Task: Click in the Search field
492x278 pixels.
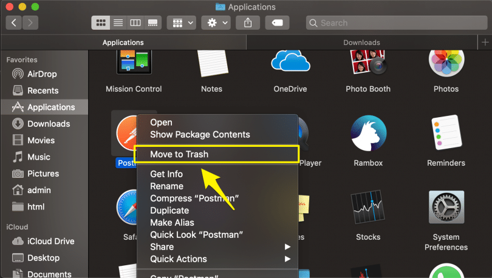Action: pos(397,23)
